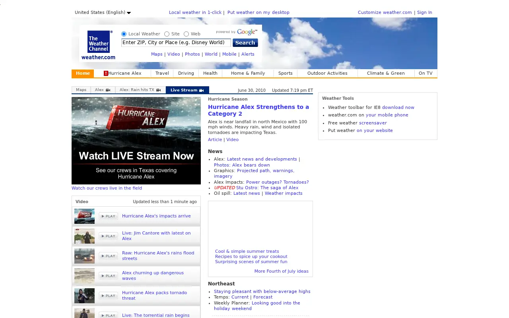Open the Outdoor Activities menu
509x318 pixels.
coord(327,73)
